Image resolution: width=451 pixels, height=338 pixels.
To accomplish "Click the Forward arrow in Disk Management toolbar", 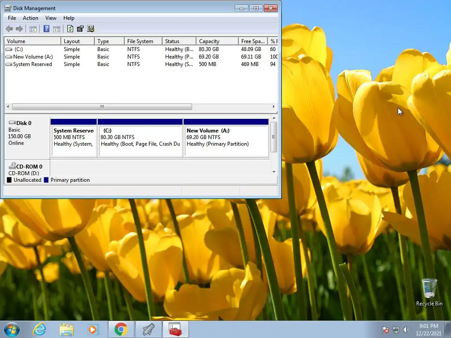I will click(x=19, y=29).
